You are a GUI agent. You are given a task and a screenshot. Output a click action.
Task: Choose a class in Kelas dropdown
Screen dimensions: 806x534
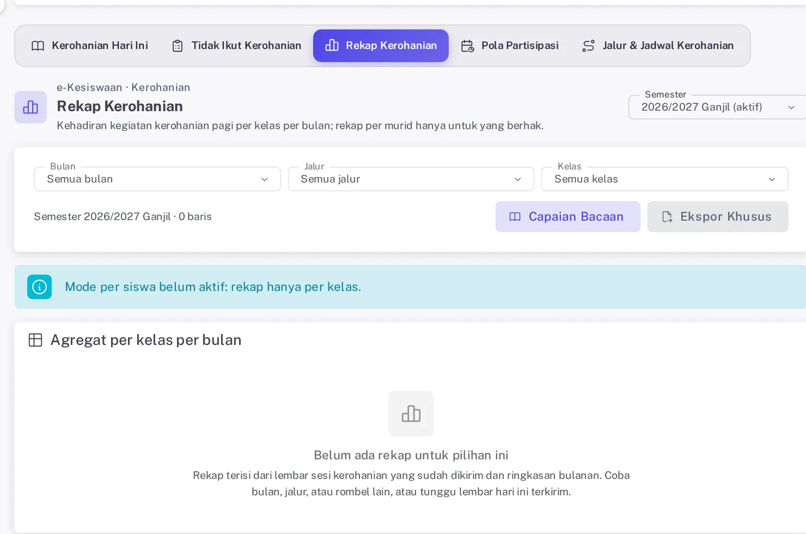pyautogui.click(x=665, y=179)
